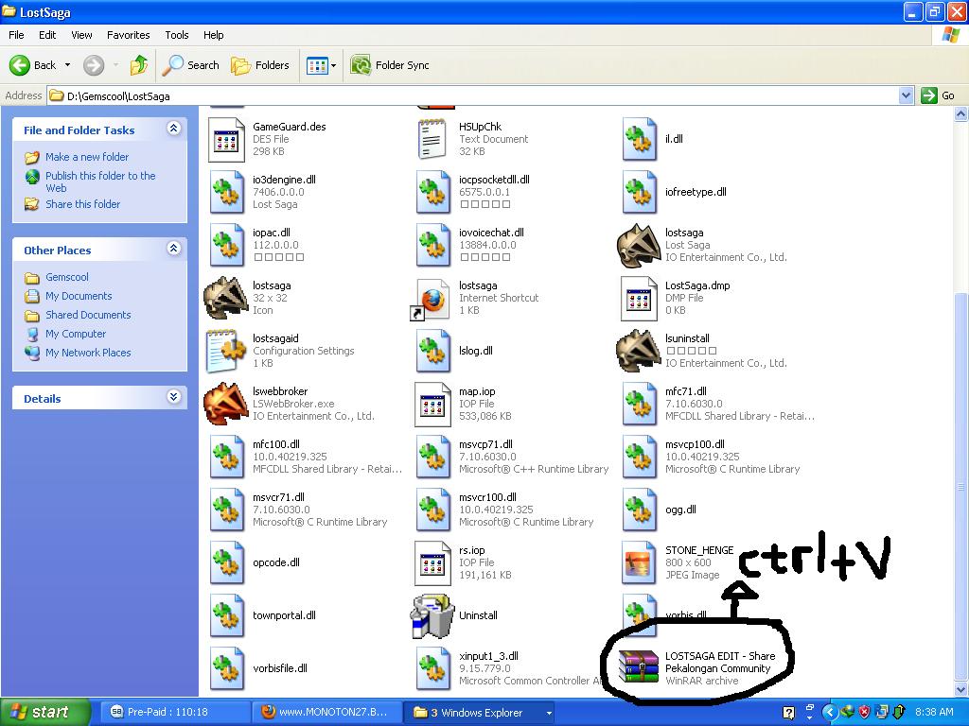Open My Computer link
969x726 pixels.
point(76,334)
